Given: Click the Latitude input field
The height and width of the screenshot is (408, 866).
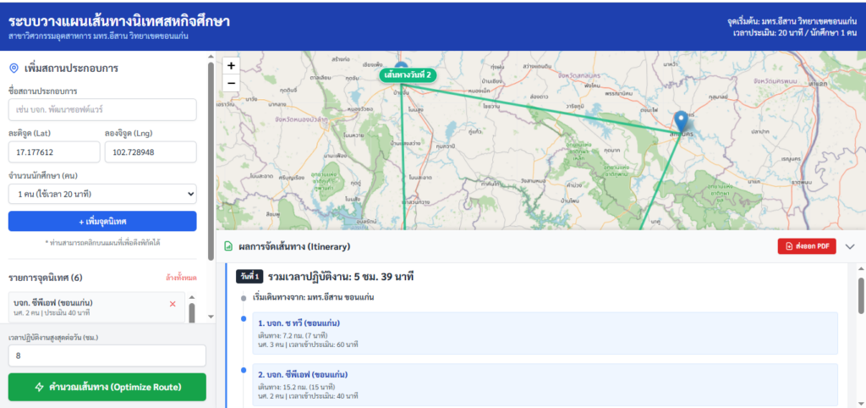Looking at the screenshot, I should pyautogui.click(x=52, y=152).
